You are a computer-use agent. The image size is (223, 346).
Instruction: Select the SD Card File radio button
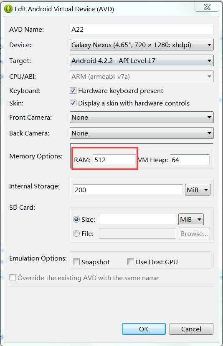coord(76,233)
